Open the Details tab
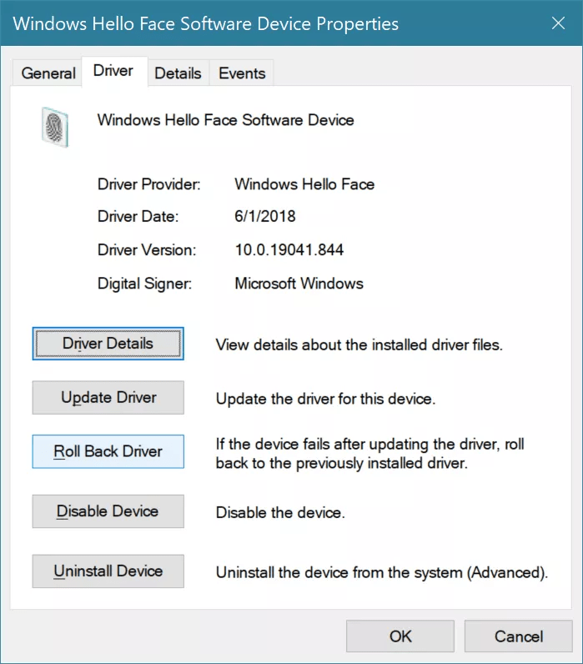This screenshot has height=664, width=583. [178, 73]
